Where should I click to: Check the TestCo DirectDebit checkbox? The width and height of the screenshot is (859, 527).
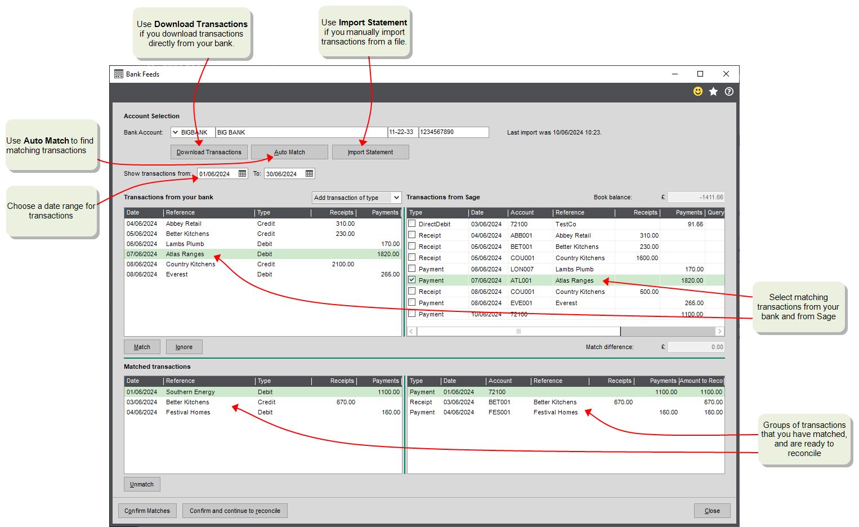coord(411,224)
